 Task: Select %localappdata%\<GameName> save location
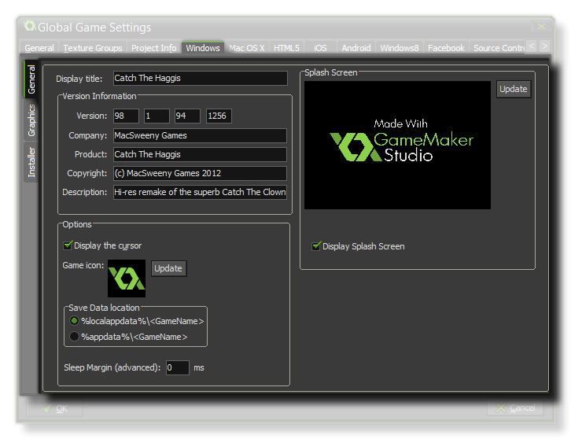click(75, 321)
